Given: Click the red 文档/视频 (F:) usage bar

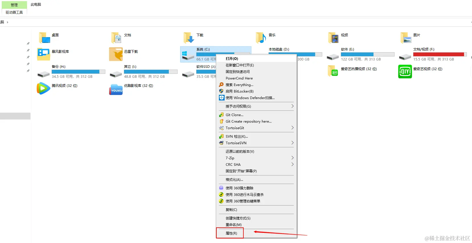Looking at the screenshot, I should tap(440, 54).
